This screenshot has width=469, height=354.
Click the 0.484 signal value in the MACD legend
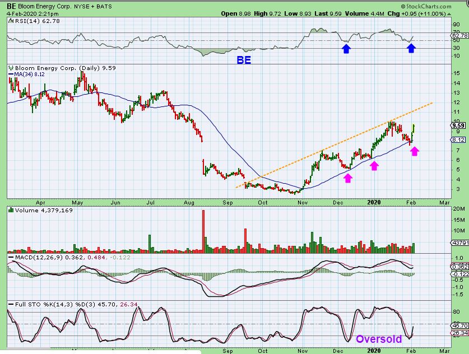point(96,258)
